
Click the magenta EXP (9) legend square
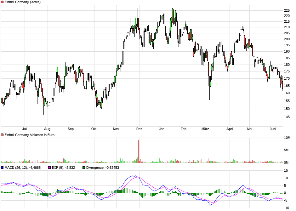49,168
